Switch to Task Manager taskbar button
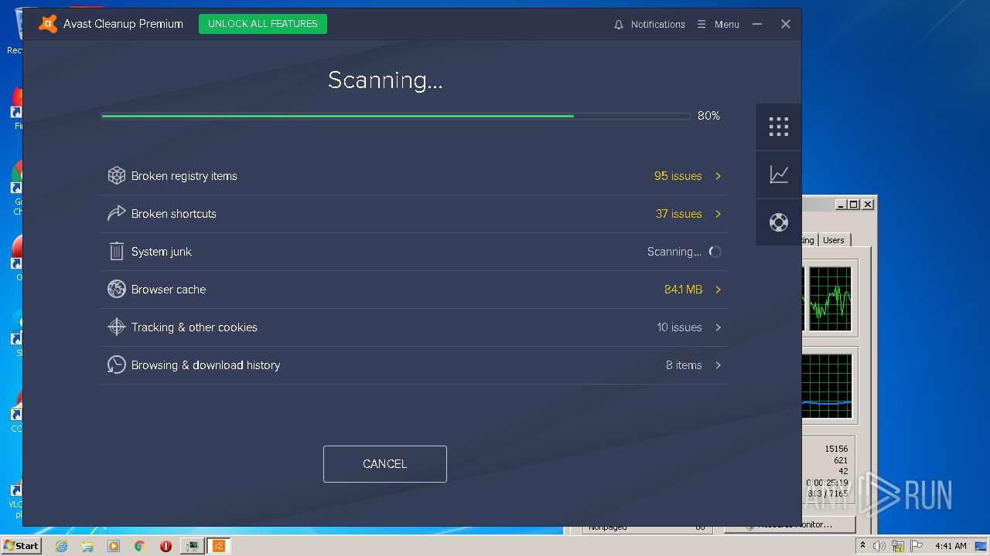Viewport: 990px width, 556px height. pyautogui.click(x=193, y=546)
